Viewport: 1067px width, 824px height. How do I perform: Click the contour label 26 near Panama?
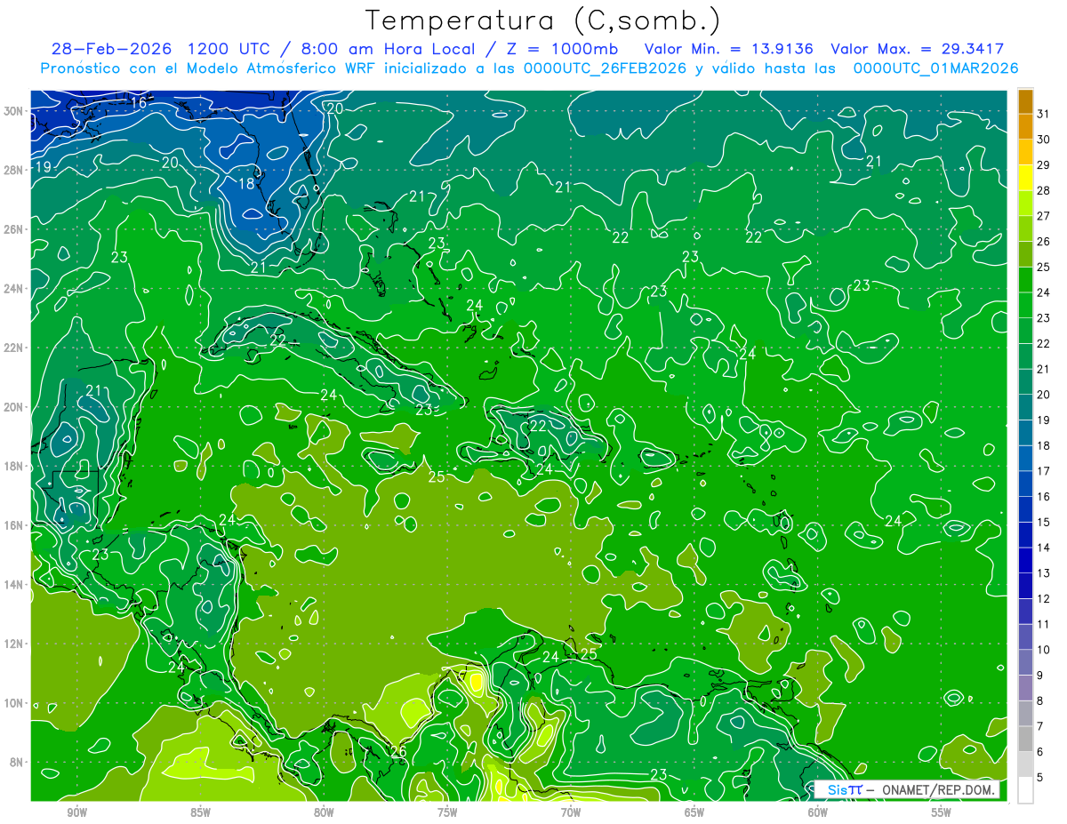click(x=398, y=752)
